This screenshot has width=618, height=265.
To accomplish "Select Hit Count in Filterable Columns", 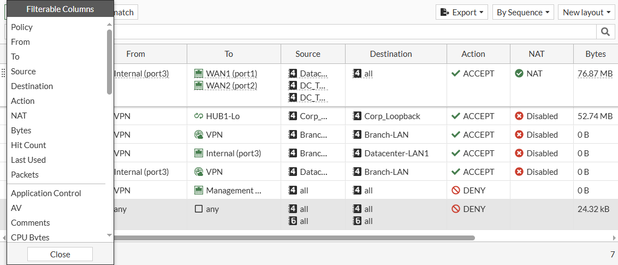I will (x=28, y=145).
